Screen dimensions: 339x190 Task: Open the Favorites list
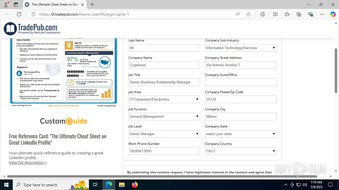click(x=287, y=14)
